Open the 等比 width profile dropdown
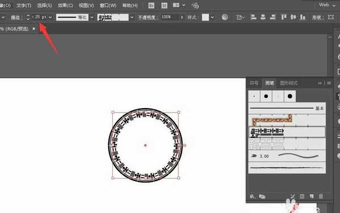This screenshot has width=340, height=213. tap(92, 17)
